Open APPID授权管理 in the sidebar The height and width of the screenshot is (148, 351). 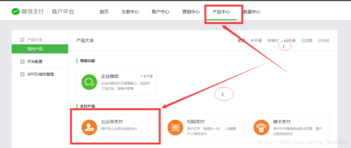point(40,74)
